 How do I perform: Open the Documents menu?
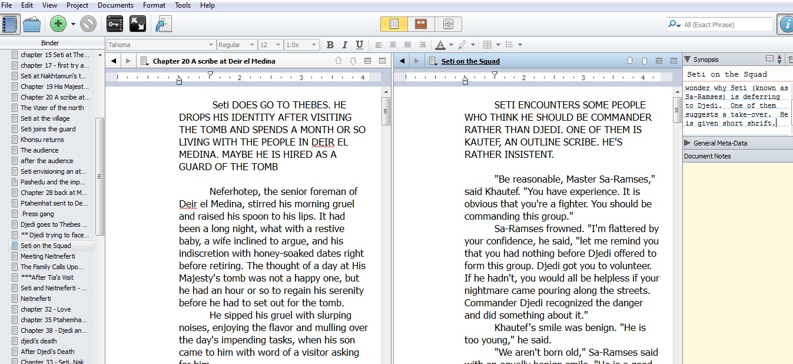[x=115, y=5]
